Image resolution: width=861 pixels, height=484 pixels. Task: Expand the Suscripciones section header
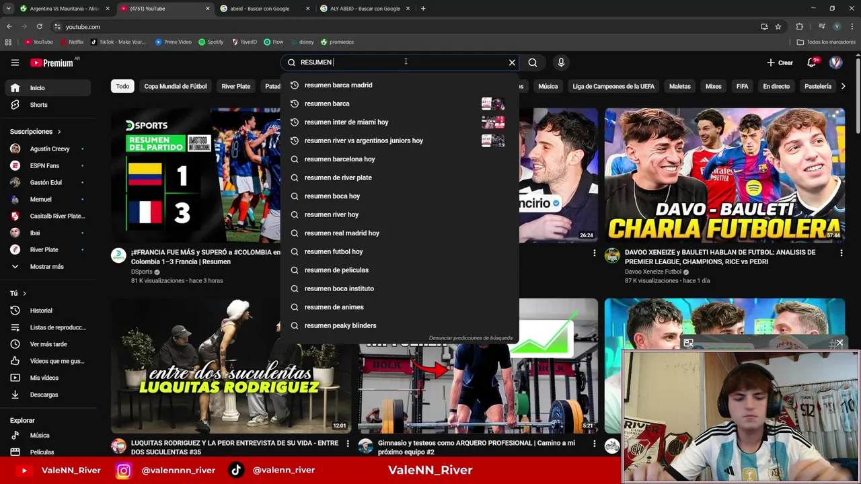(x=36, y=132)
